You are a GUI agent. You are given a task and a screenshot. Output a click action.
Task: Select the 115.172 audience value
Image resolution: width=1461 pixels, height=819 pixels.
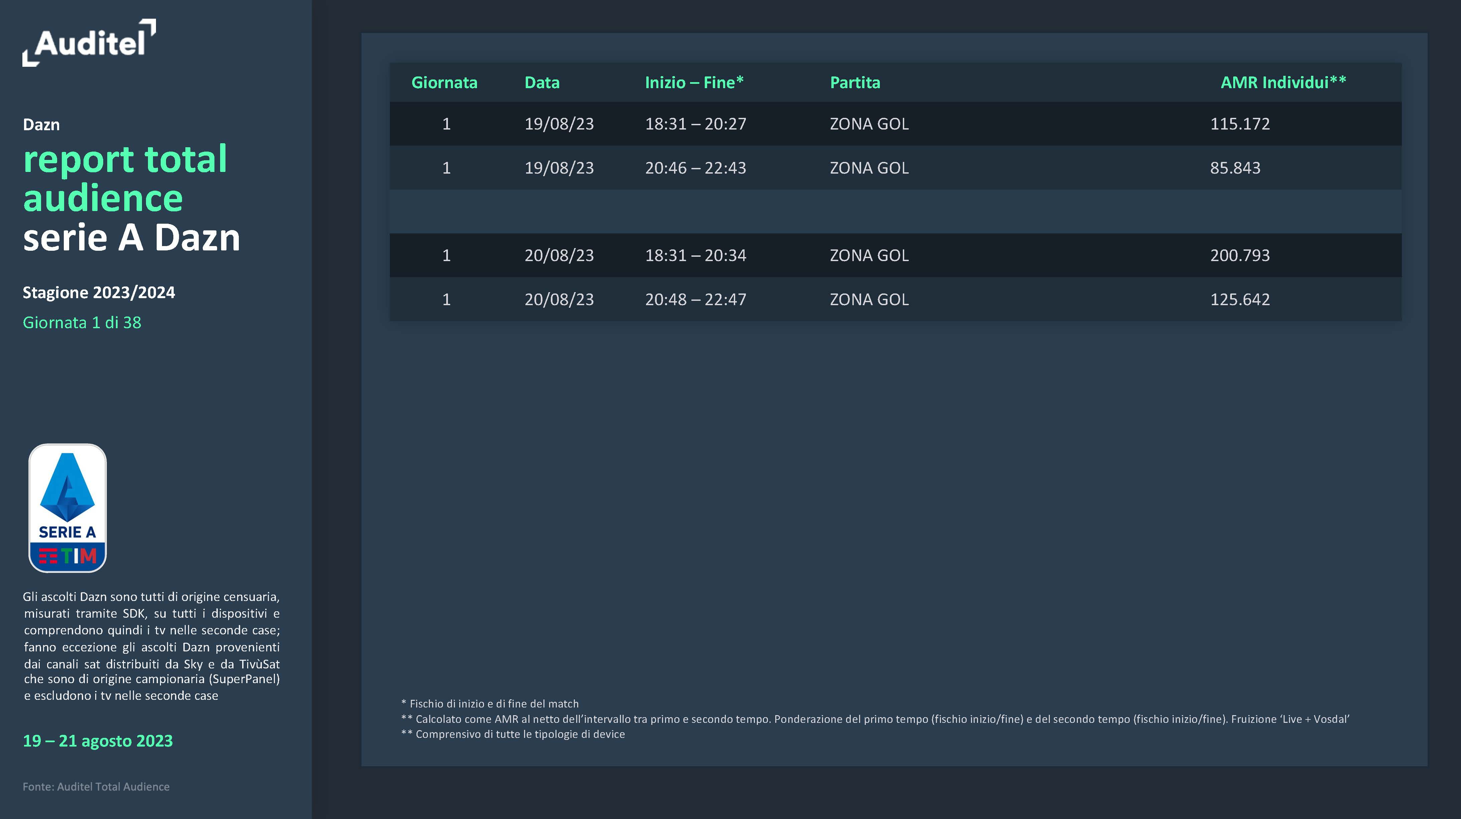click(1240, 124)
